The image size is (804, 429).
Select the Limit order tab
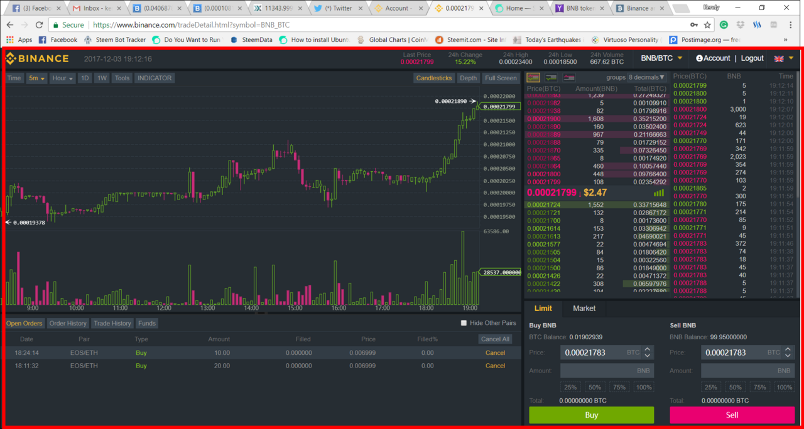(x=543, y=308)
